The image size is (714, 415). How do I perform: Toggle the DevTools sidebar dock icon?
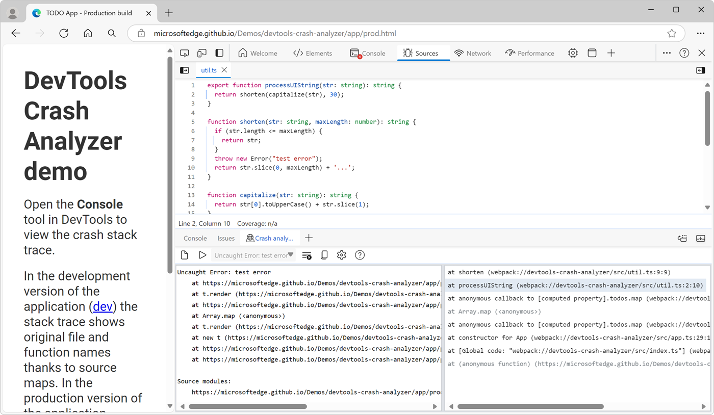[219, 53]
